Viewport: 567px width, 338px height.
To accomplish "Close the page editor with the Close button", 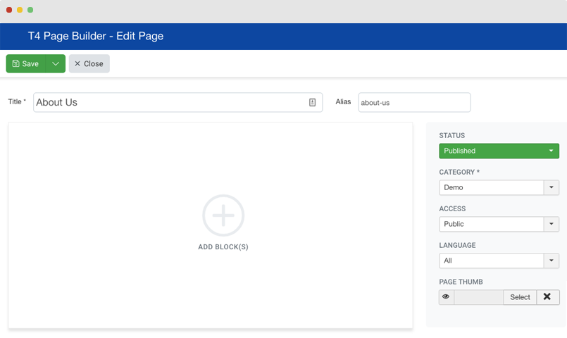I will tap(89, 63).
